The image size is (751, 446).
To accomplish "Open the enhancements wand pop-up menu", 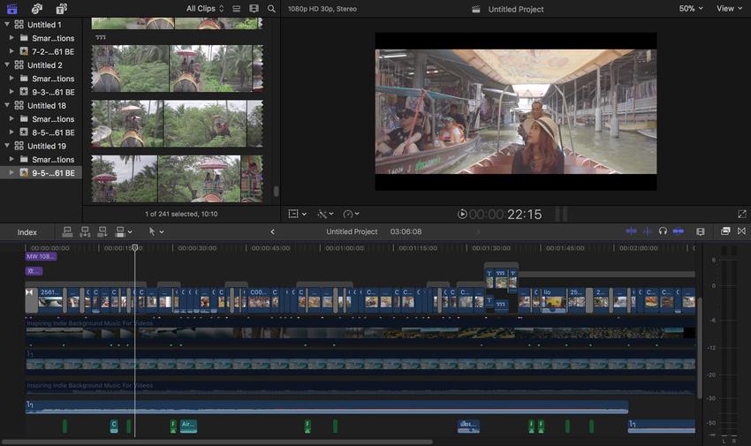I will (325, 214).
